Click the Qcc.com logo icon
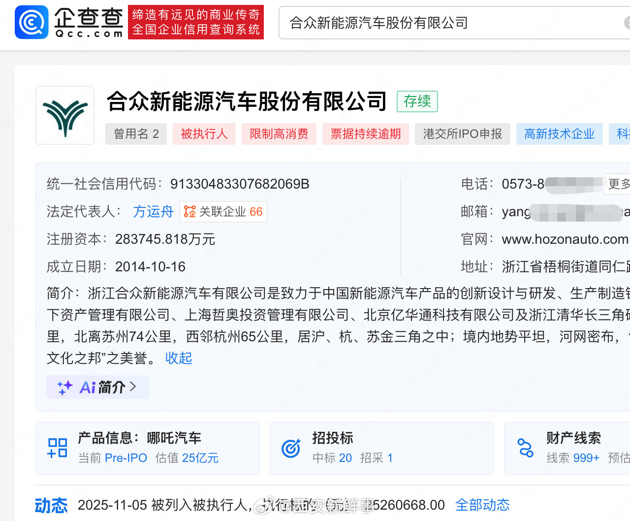Screen dimensions: 630x521 pyautogui.click(x=31, y=22)
